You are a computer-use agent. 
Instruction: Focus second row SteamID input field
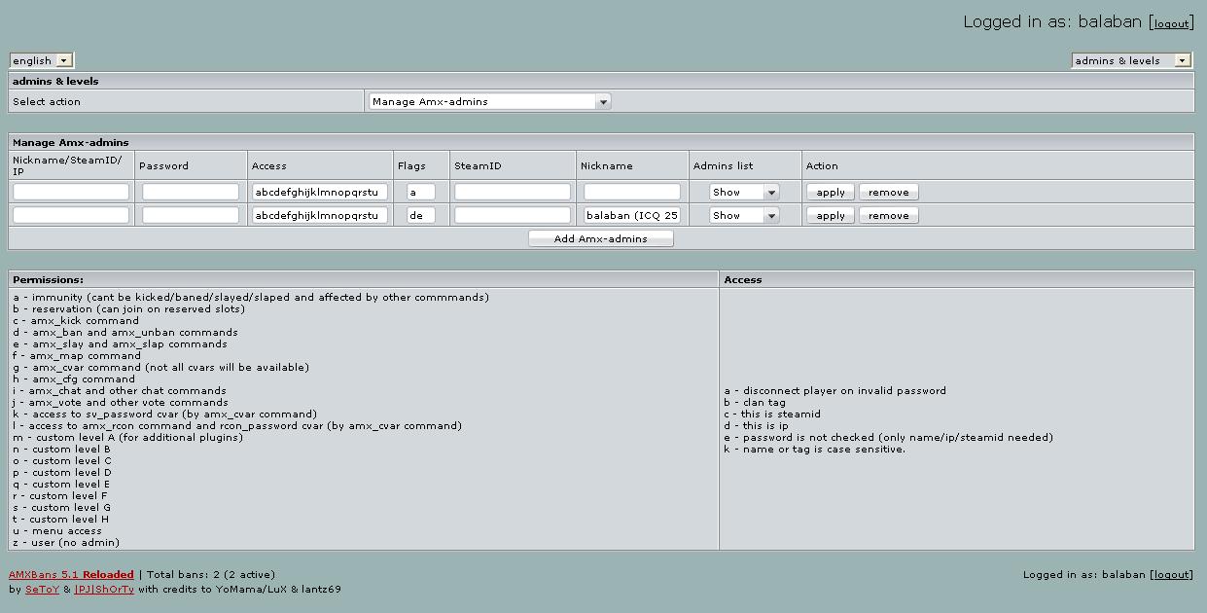[513, 215]
